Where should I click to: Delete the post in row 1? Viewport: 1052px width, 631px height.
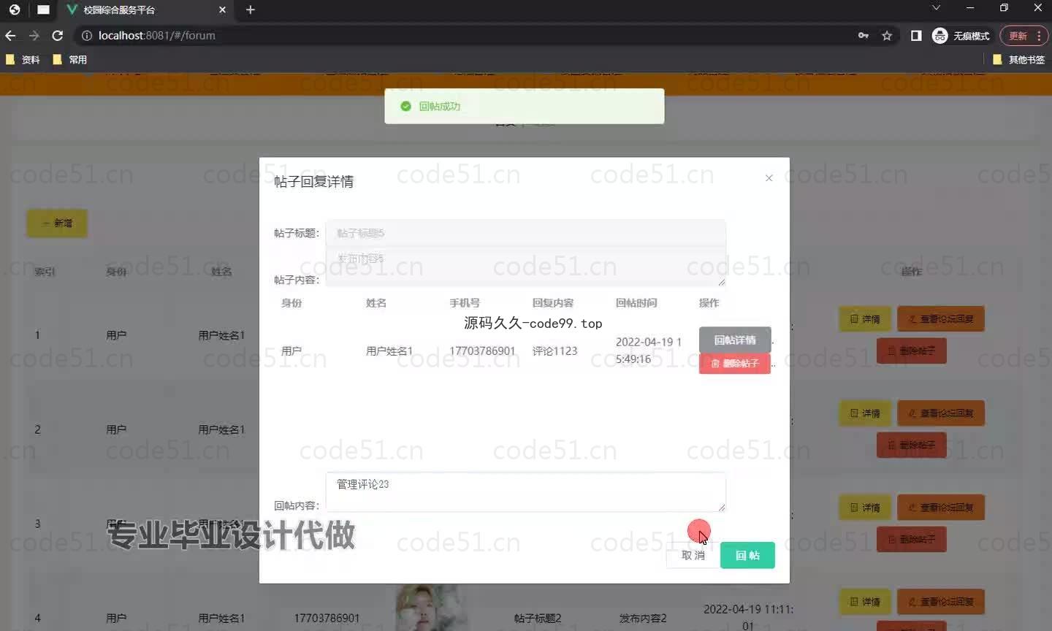[x=911, y=351]
